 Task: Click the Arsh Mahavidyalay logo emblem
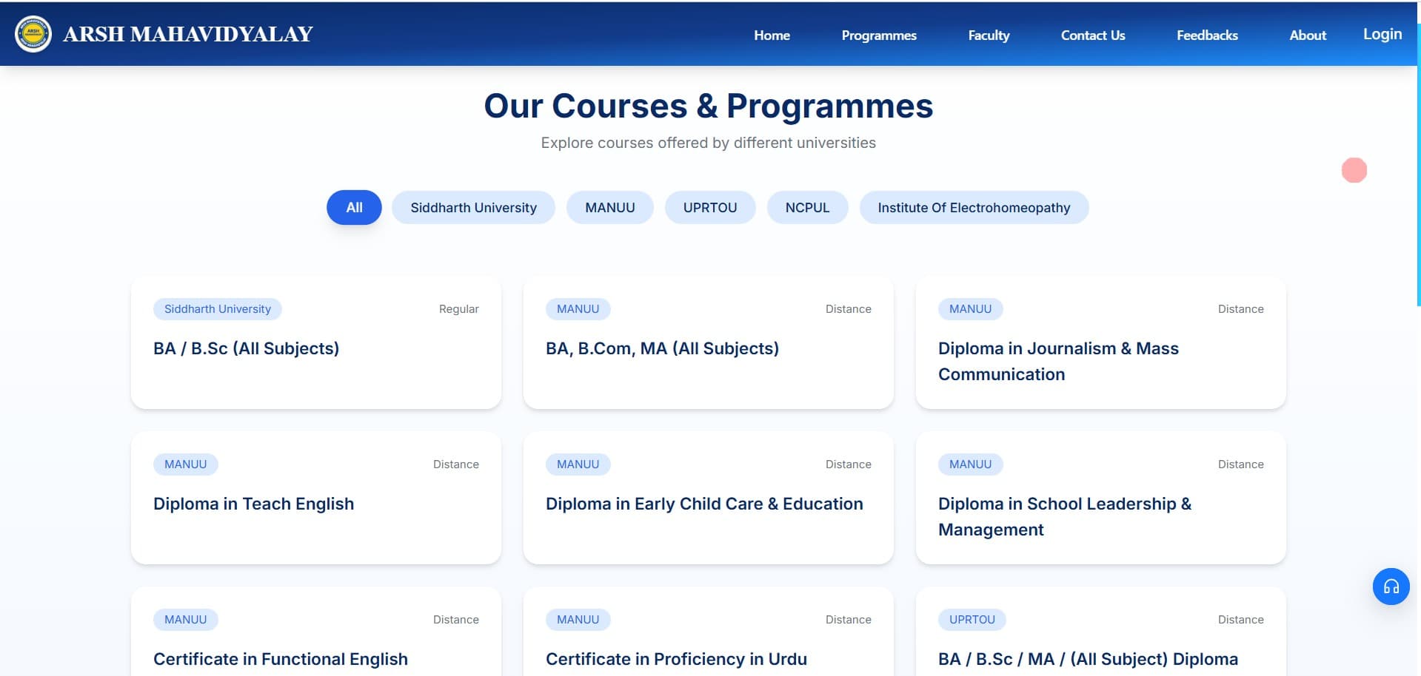tap(33, 34)
